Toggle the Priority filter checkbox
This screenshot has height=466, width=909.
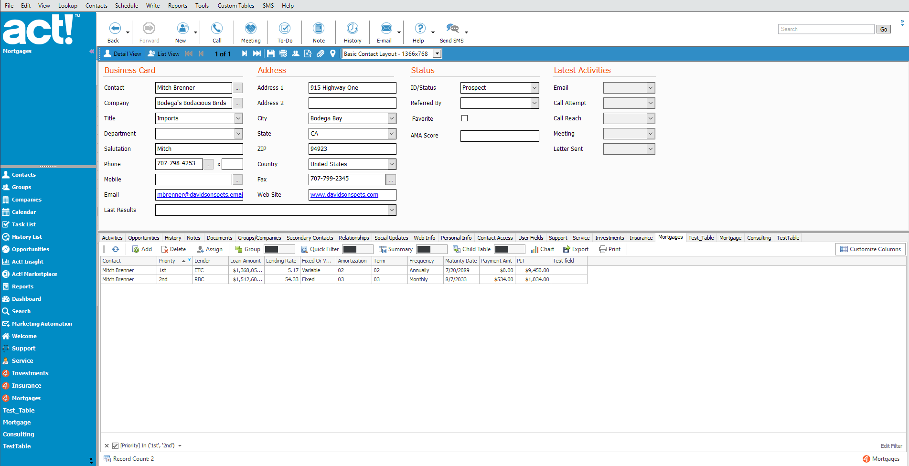click(115, 446)
